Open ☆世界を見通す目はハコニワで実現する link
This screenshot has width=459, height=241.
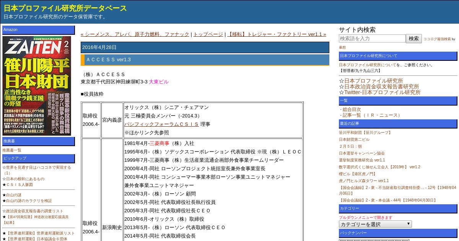[x=37, y=170]
